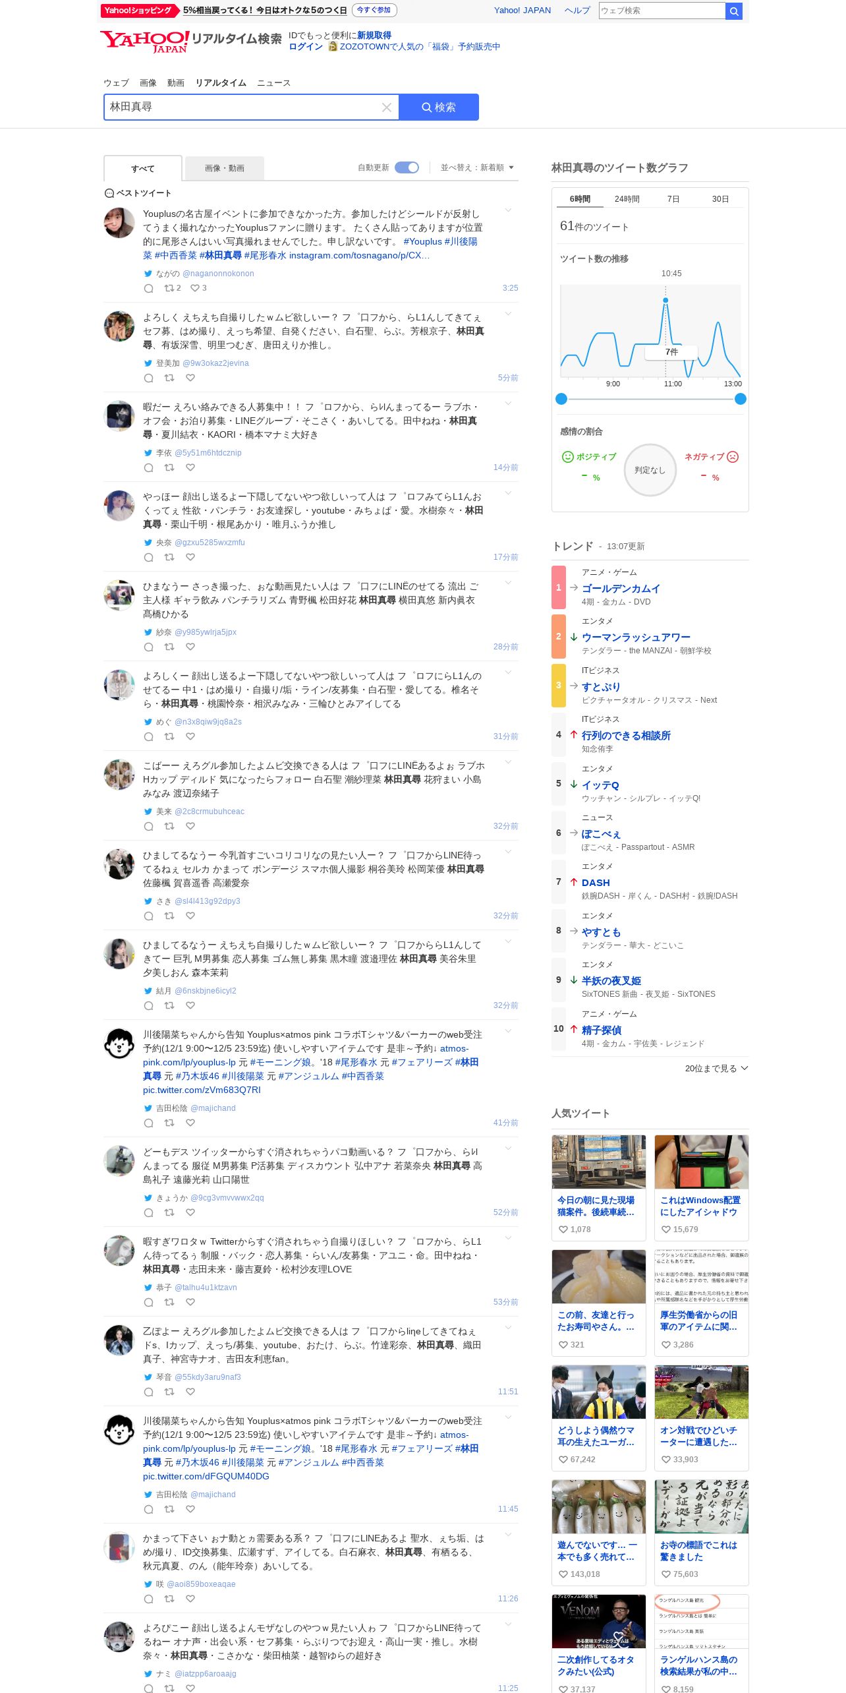The image size is (846, 1693).
Task: Click retweet icon on 恭子's tweet
Action: tap(169, 1302)
